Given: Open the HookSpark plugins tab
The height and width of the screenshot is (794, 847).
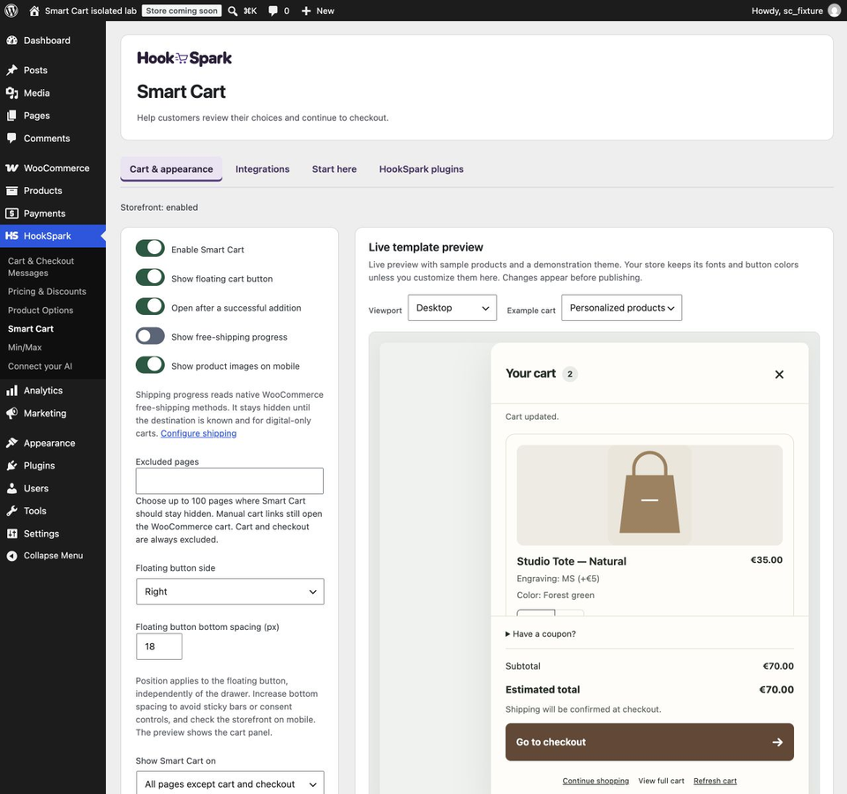Looking at the screenshot, I should [x=422, y=169].
